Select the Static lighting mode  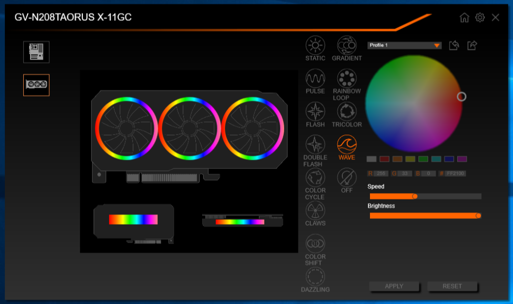(315, 45)
